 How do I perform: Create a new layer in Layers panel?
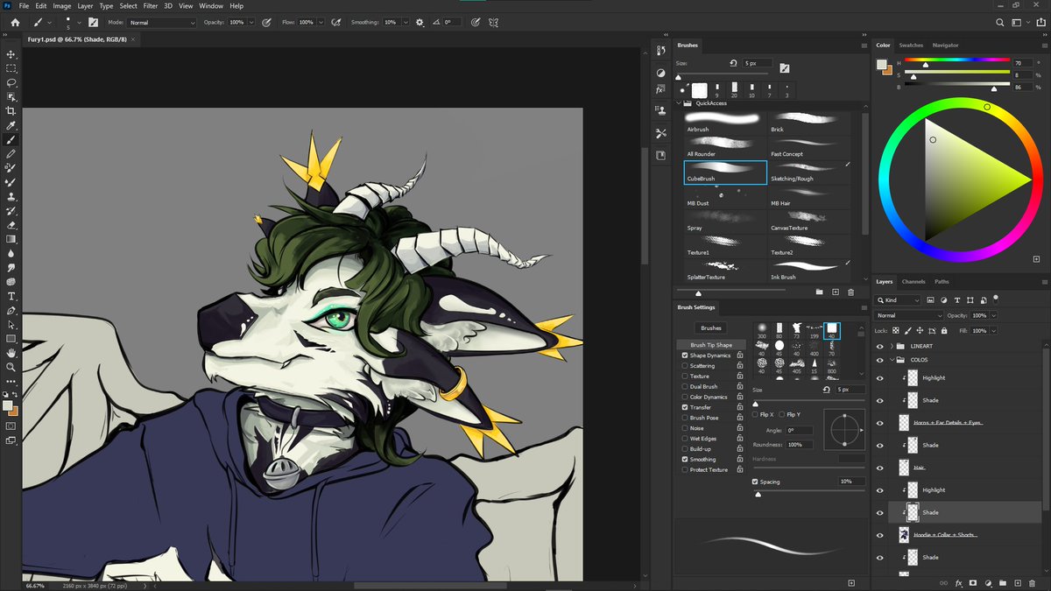pyautogui.click(x=1018, y=582)
